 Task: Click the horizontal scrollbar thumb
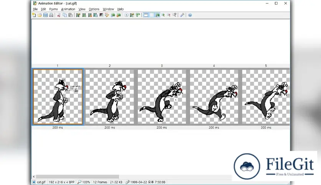coord(78,177)
